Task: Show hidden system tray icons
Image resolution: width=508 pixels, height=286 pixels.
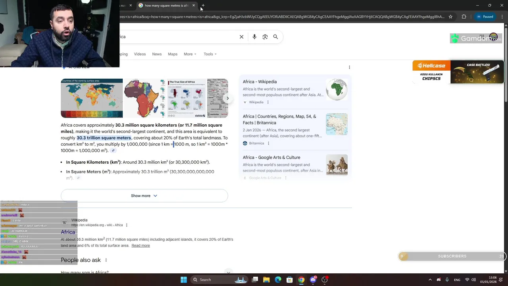Action: 430,280
